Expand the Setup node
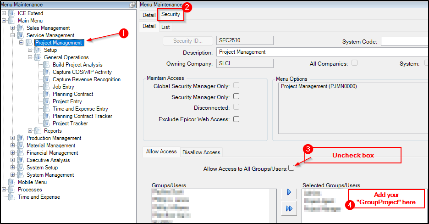Screen dimensions: 429x224 click(x=30, y=50)
